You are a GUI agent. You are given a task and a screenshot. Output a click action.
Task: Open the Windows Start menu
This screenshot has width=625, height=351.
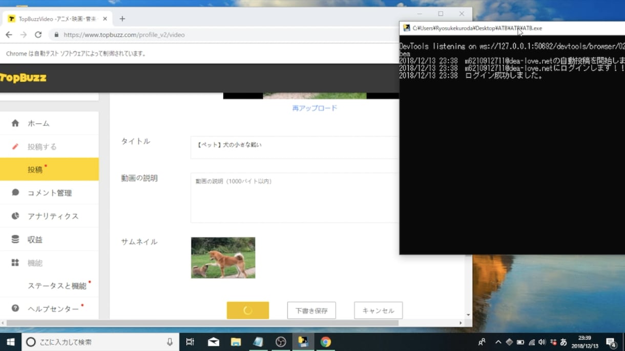[x=10, y=342]
